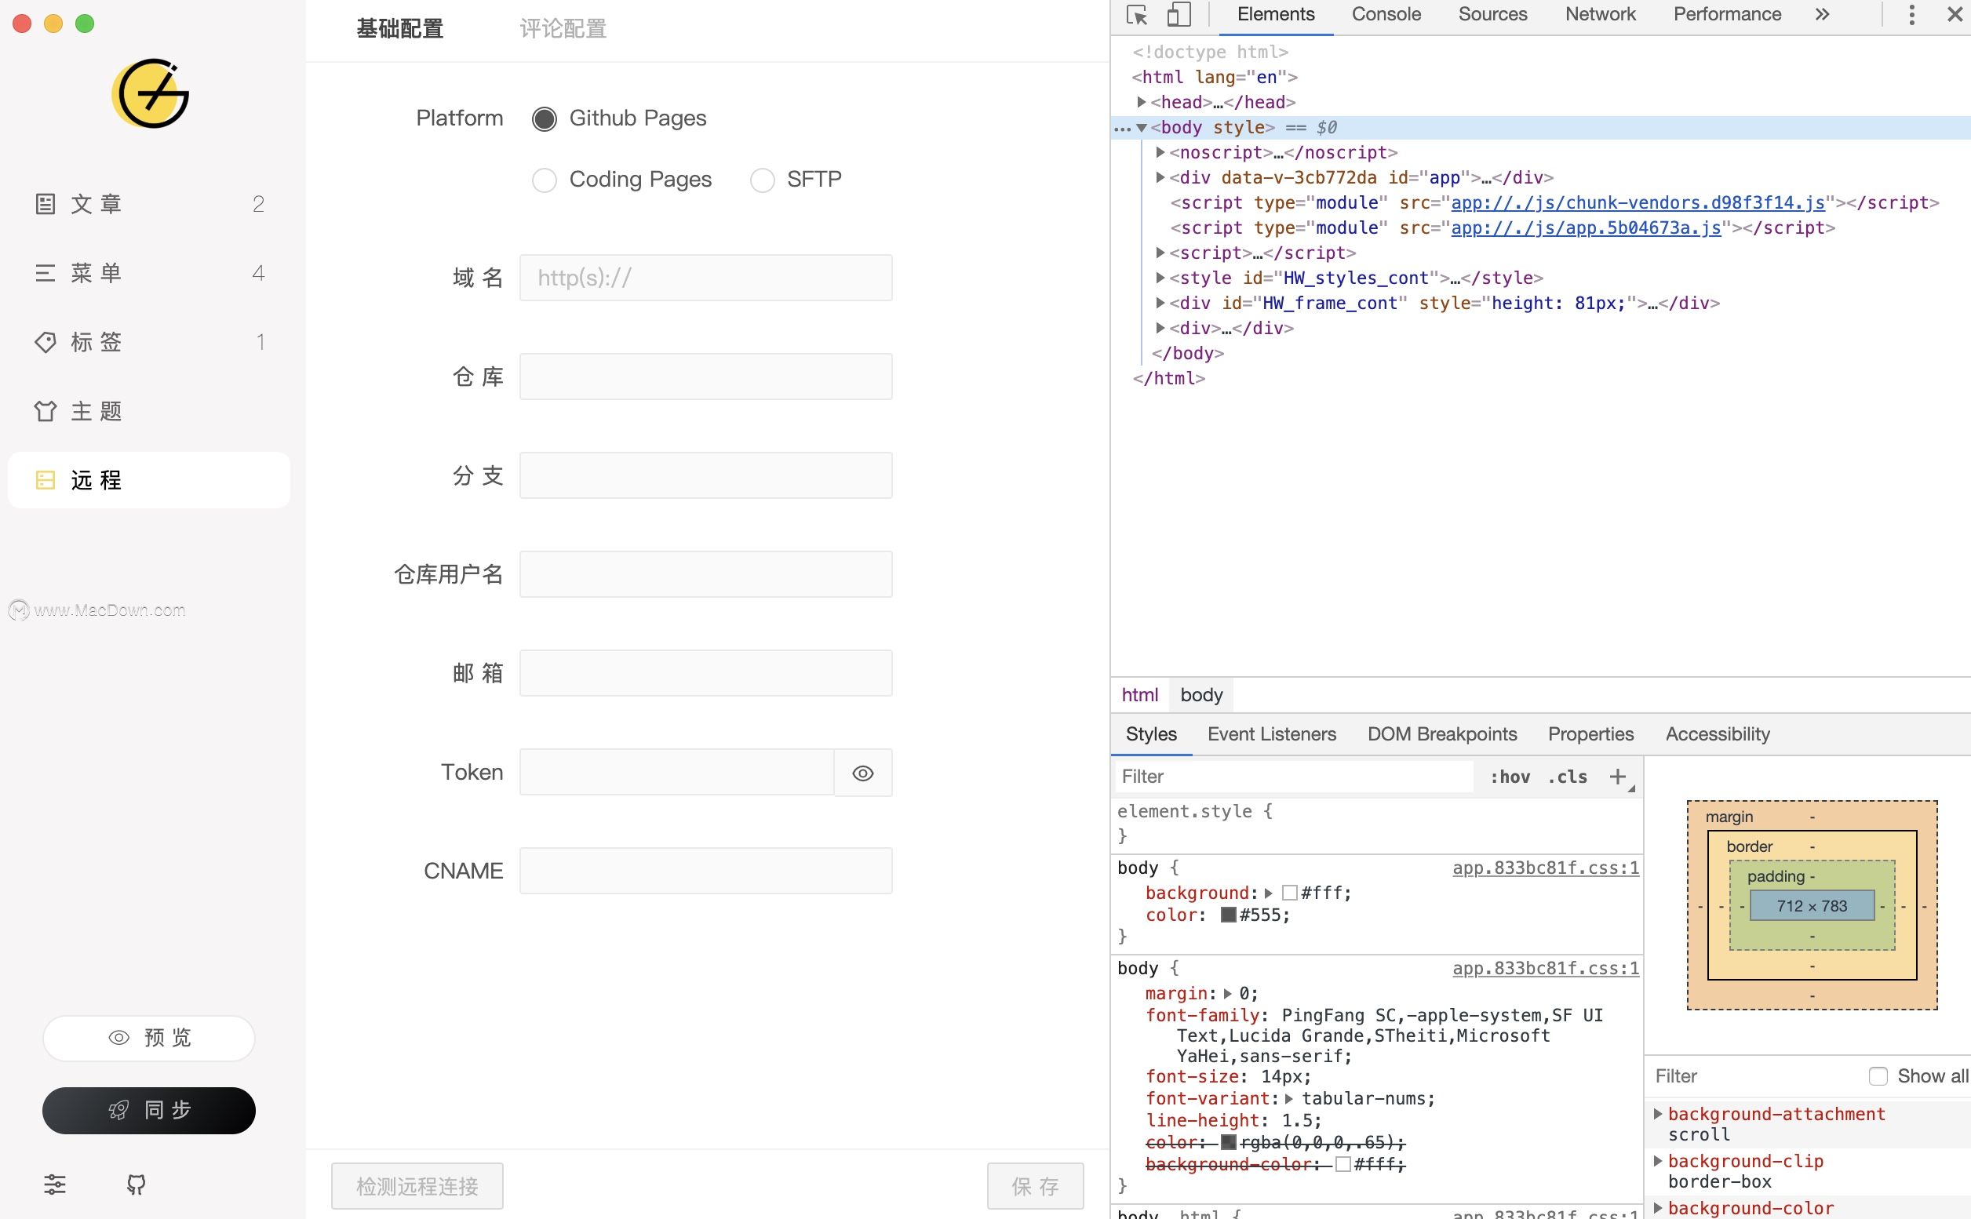Open the DevTools Network tab
The image size is (1971, 1219).
click(1601, 14)
